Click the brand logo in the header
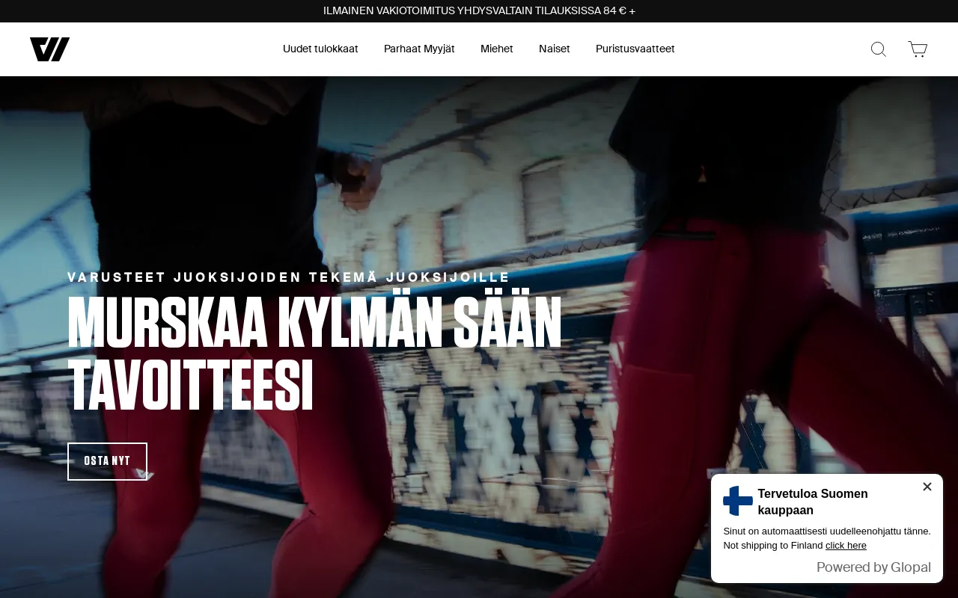This screenshot has height=598, width=958. (x=49, y=49)
